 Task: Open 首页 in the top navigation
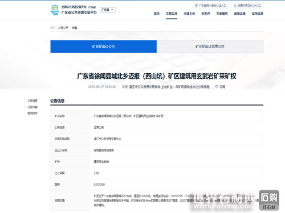157,14
